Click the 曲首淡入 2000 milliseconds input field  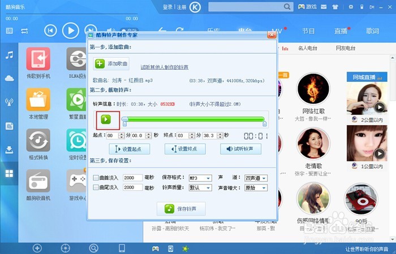(132, 178)
